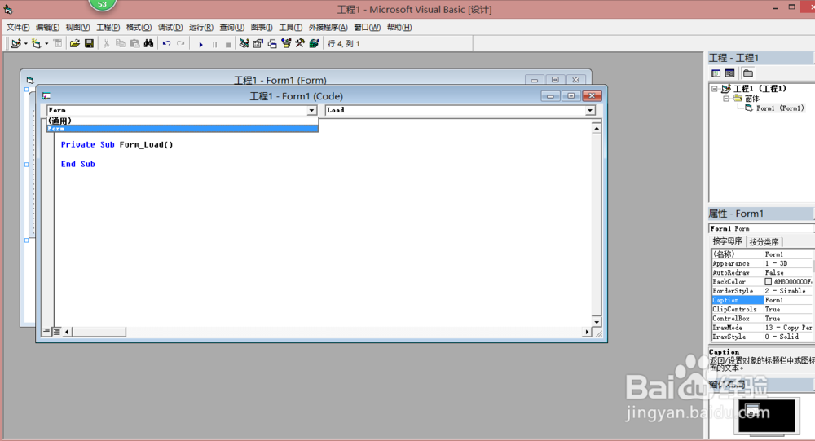Select Form1 (Form1) in project tree
This screenshot has width=815, height=441.
780,108
